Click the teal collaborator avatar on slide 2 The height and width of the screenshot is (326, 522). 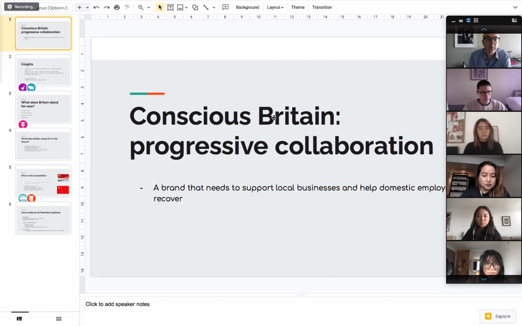click(31, 87)
